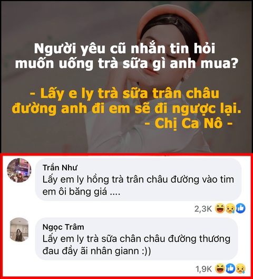
Task: Click the yellow text 'Lấy e ly trà sữa trân châu'
Action: (124, 94)
